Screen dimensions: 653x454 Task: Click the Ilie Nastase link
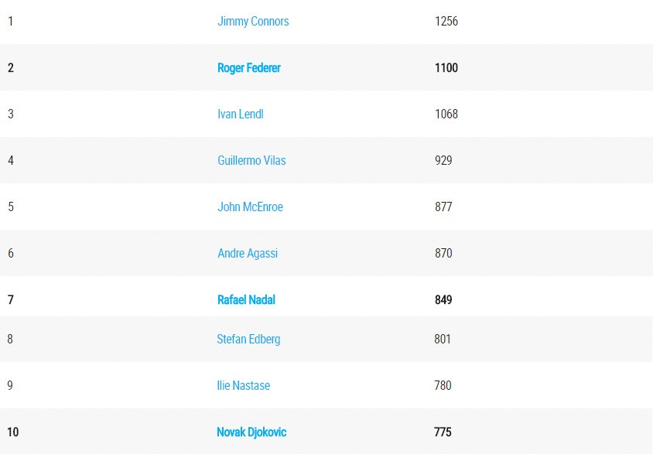coord(244,385)
